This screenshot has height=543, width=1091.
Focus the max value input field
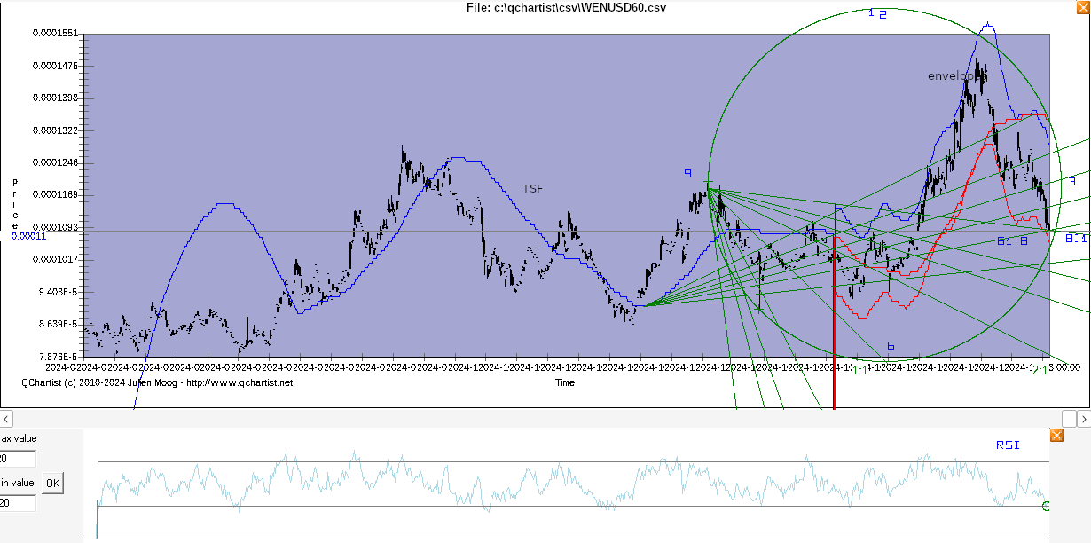18,459
